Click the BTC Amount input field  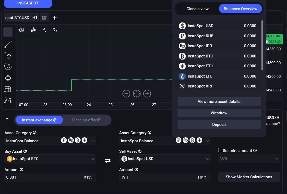(50, 177)
